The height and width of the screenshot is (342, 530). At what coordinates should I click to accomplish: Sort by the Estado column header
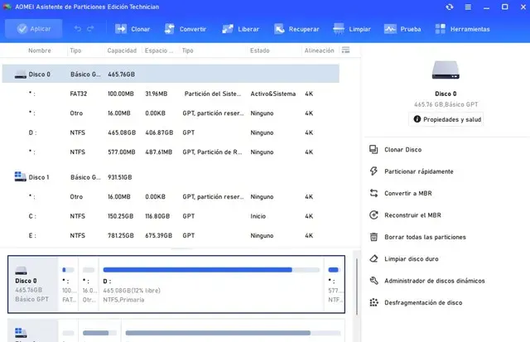259,51
